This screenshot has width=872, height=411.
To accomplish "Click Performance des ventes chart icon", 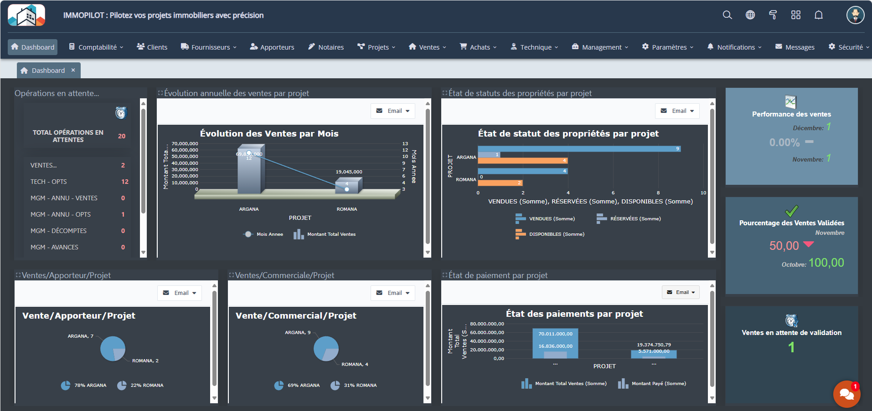I will [x=791, y=101].
